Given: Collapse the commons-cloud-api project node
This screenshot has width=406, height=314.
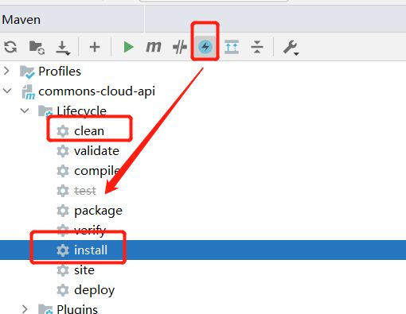Looking at the screenshot, I should coord(7,91).
